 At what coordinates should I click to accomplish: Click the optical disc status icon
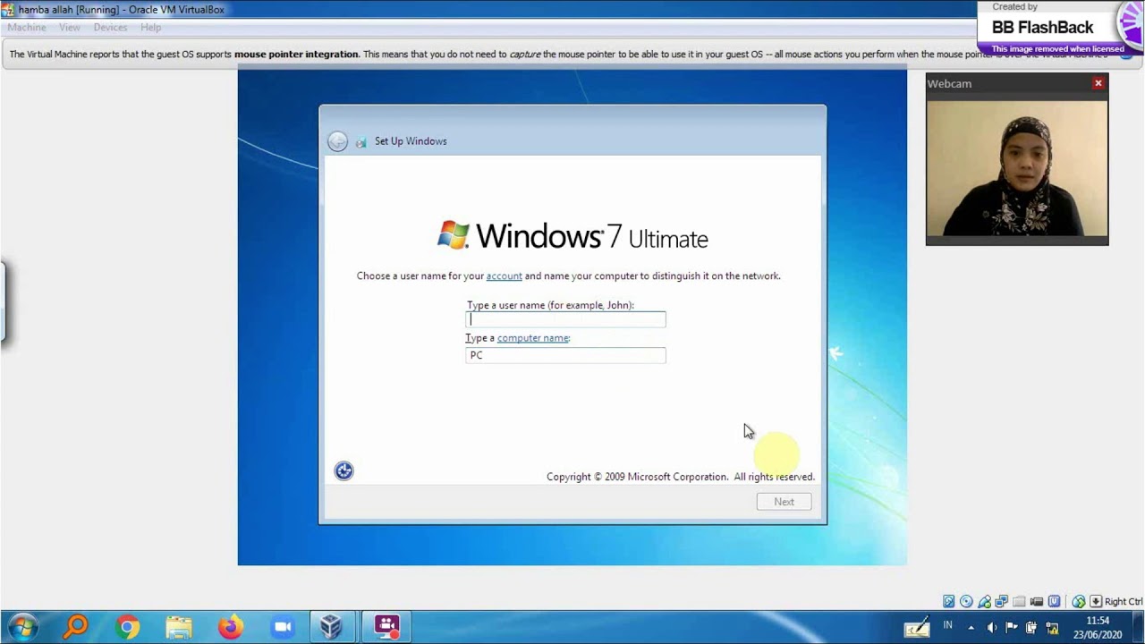pos(966,601)
